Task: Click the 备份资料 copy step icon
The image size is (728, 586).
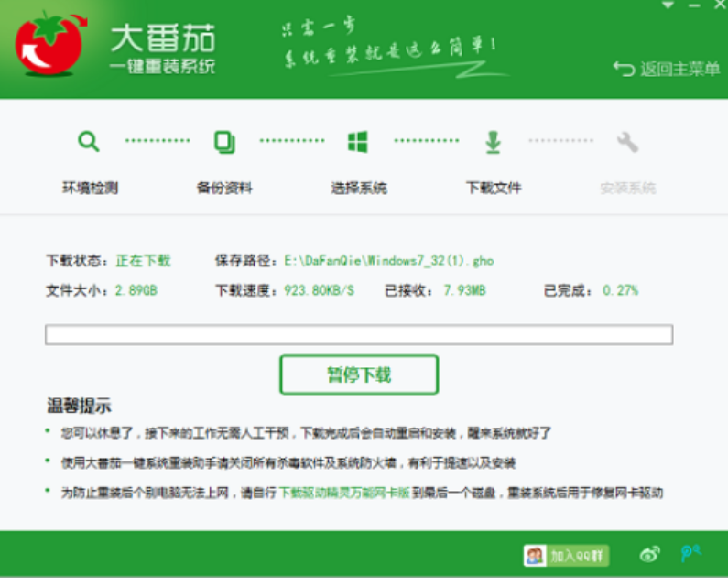Action: coord(224,142)
